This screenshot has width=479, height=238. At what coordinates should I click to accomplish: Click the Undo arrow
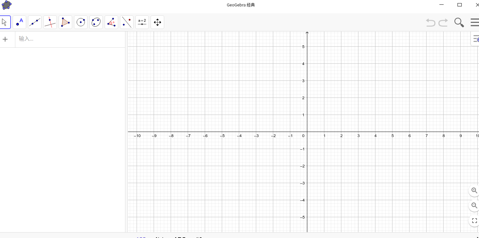coord(431,23)
